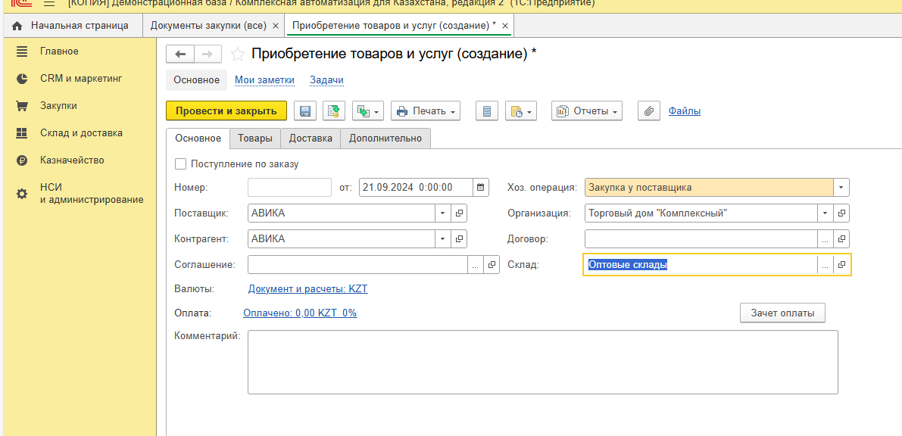Screen dimensions: 902x436
Task: Expand the Организация dropdown list
Action: pos(825,213)
